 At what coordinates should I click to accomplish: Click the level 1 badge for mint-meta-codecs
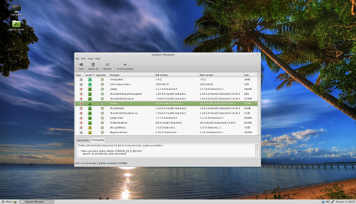pos(90,84)
